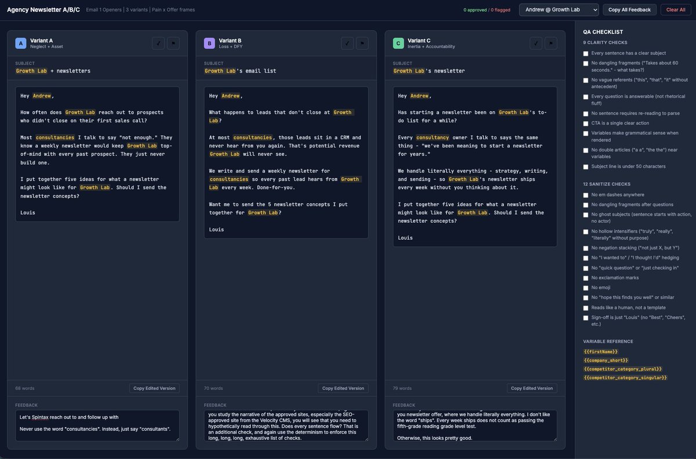Image resolution: width=696 pixels, height=459 pixels.
Task: Check 'Every sentence has a clear subject'
Action: 586,53
